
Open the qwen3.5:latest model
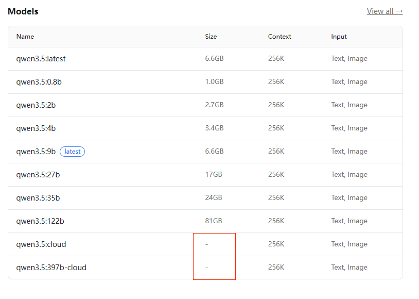tap(41, 59)
